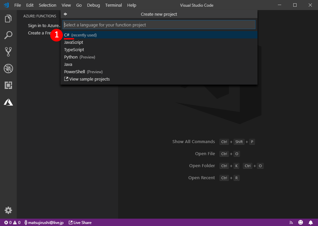Go back using the quick pick arrow
The height and width of the screenshot is (226, 318).
click(65, 14)
